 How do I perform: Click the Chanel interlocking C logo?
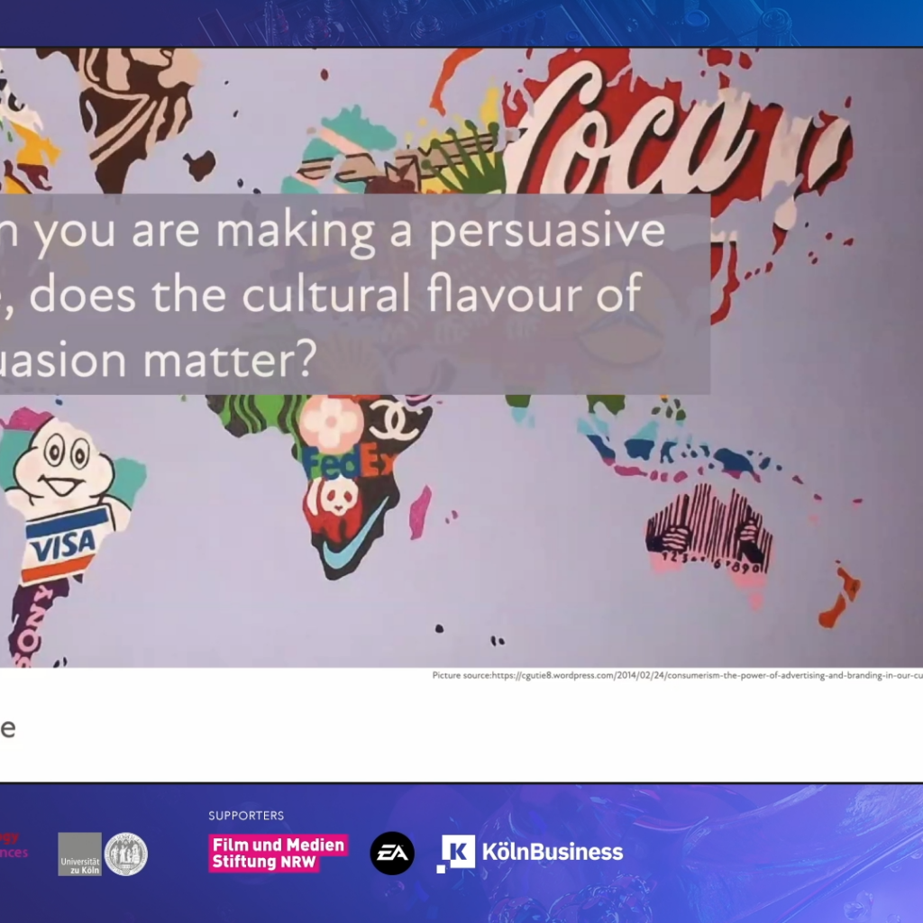click(x=395, y=420)
